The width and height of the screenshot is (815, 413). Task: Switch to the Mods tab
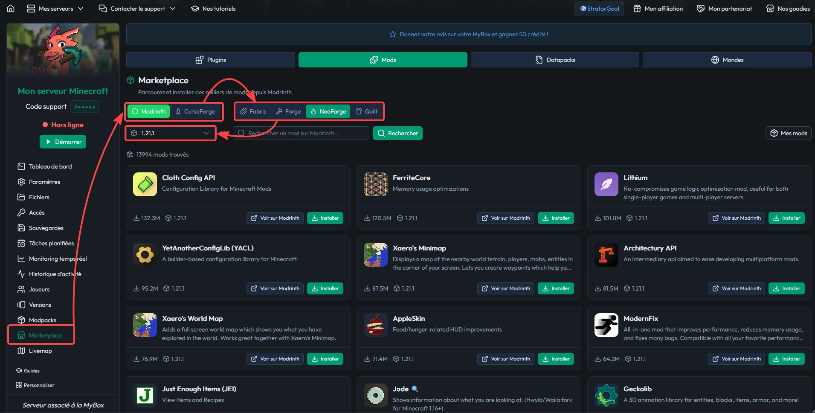pos(383,60)
